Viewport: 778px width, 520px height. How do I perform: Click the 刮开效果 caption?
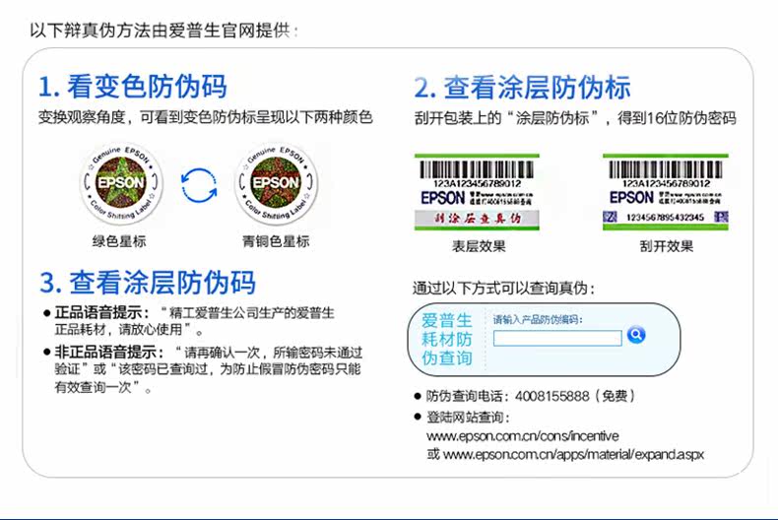pos(667,246)
